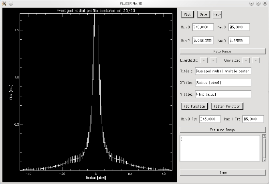
Task: Focus the Max X input field
Action: coord(239,27)
